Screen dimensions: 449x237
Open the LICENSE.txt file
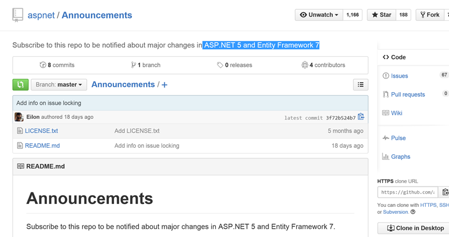[x=41, y=131]
